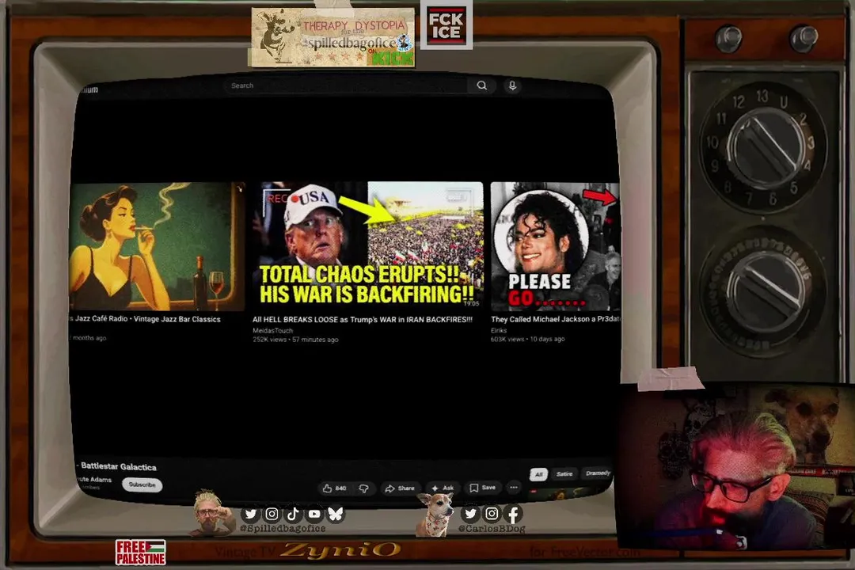The width and height of the screenshot is (855, 570).
Task: Open title All HELL BREAKS LOOSE video
Action: pos(363,320)
